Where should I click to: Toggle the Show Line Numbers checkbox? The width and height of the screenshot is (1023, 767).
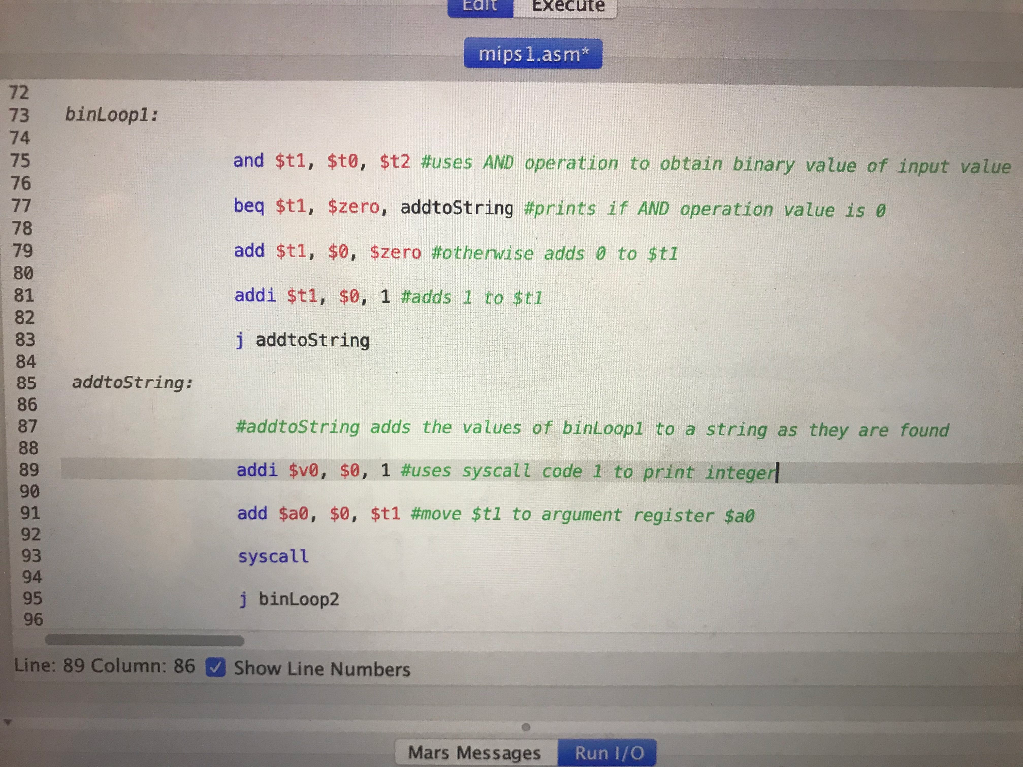(214, 669)
